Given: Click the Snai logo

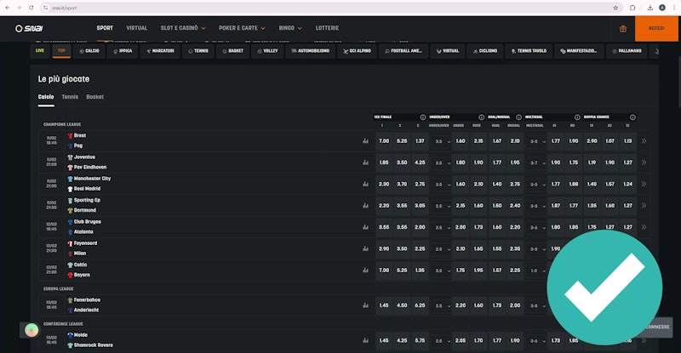Looking at the screenshot, I should [x=28, y=28].
